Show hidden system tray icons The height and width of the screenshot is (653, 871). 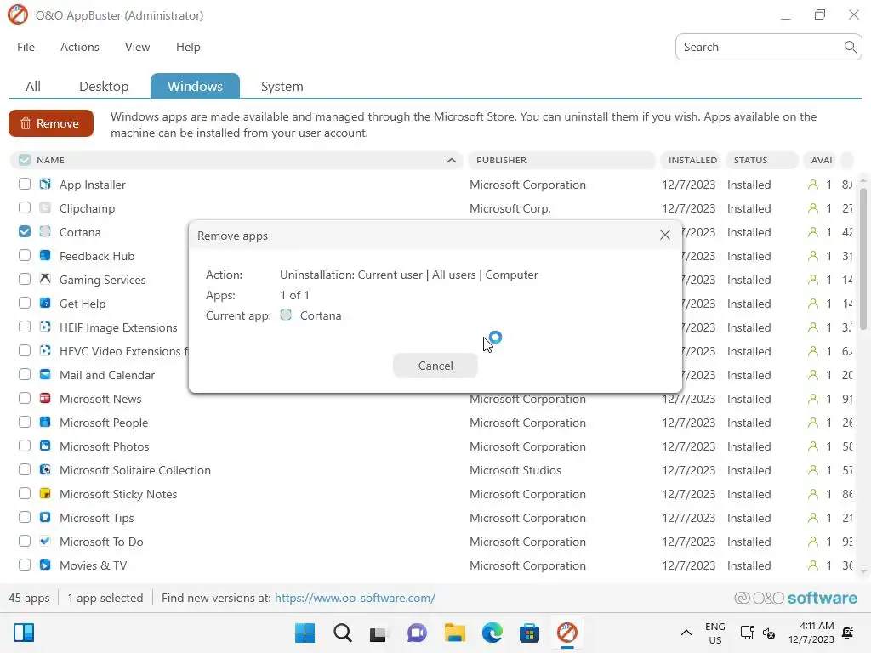click(686, 633)
